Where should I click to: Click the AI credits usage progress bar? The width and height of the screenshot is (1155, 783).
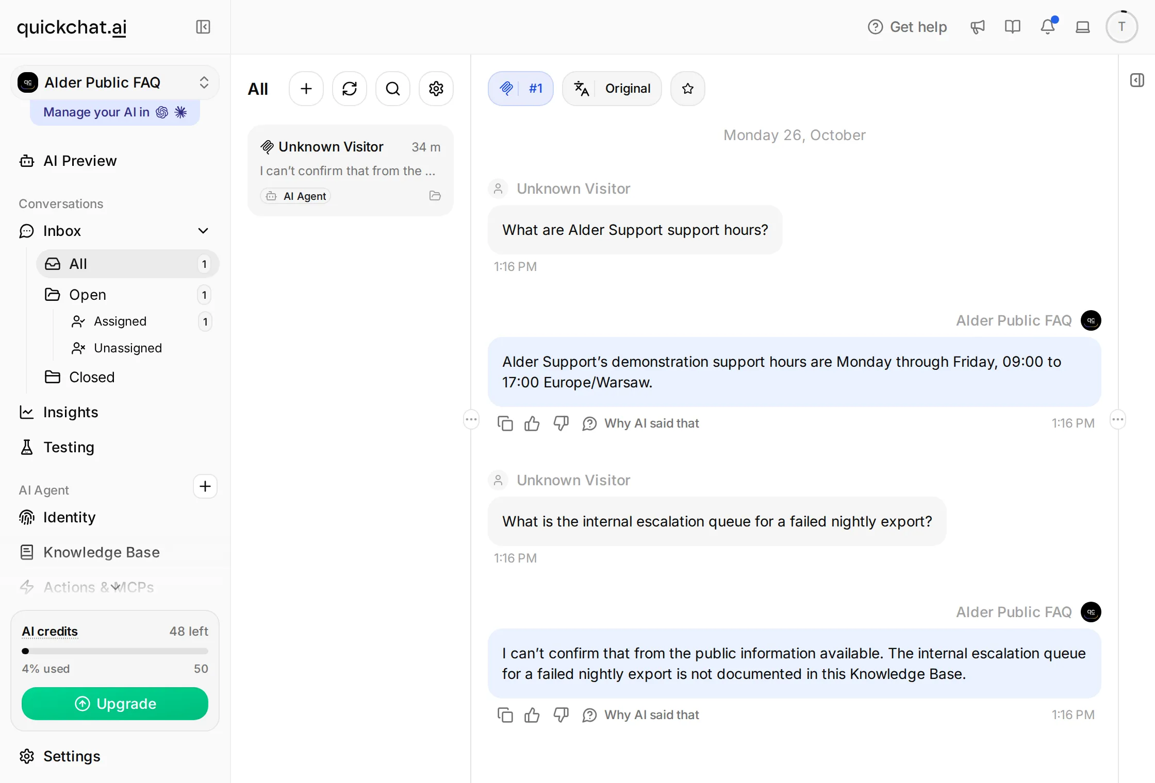115,651
